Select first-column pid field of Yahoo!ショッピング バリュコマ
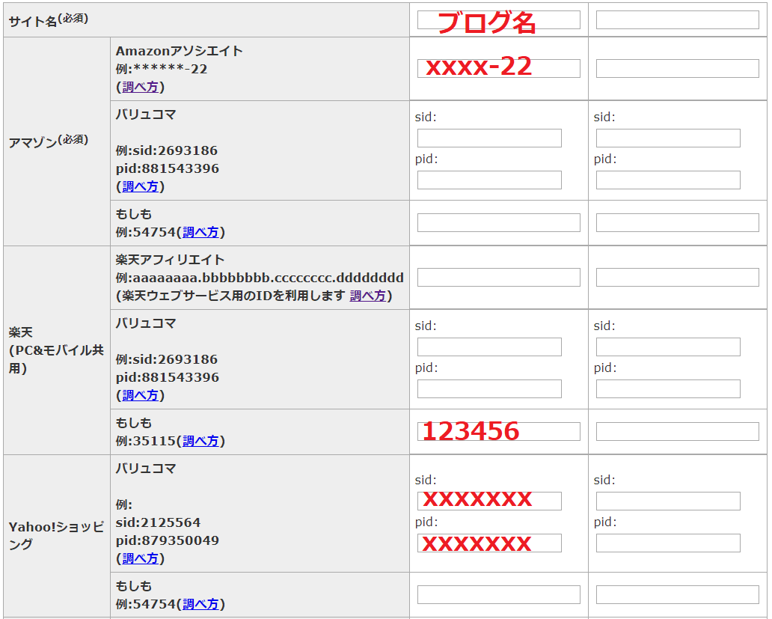 pyautogui.click(x=489, y=543)
